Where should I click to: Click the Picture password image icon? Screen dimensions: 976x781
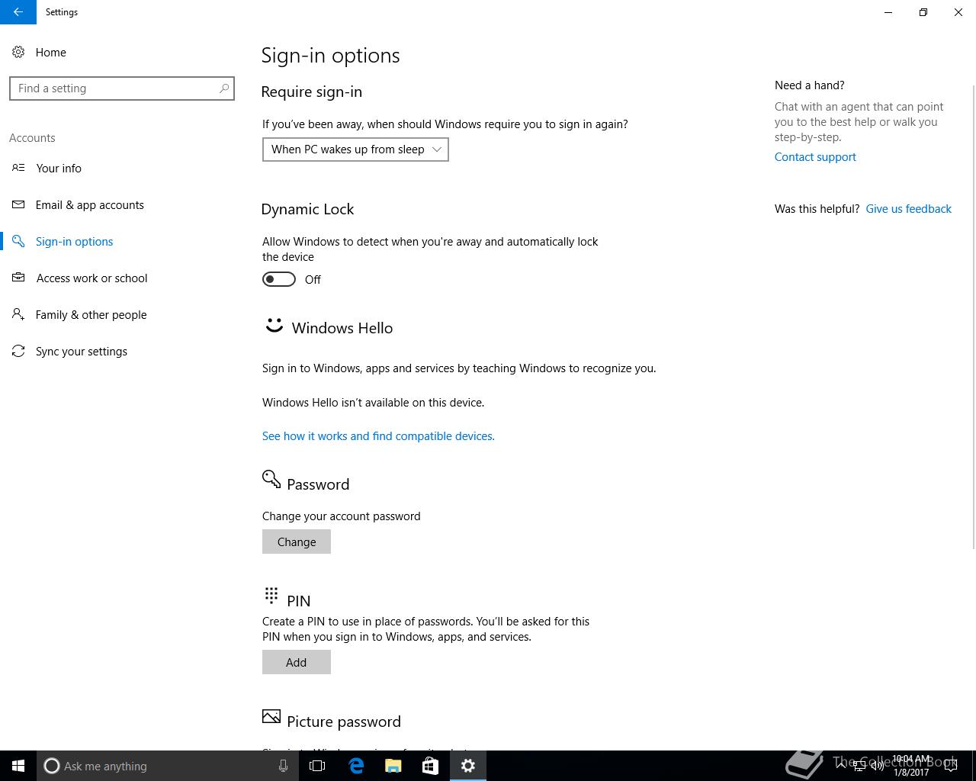[x=271, y=716]
